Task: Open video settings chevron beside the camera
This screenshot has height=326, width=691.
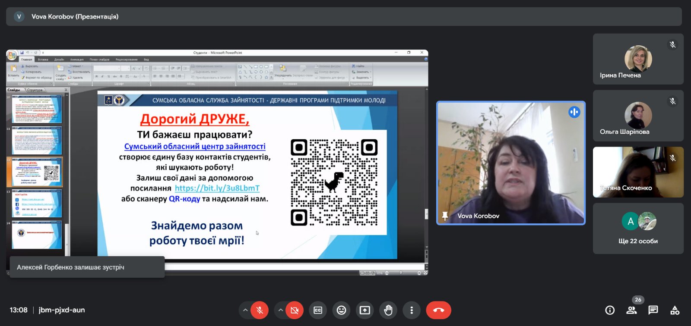Action: 280,310
